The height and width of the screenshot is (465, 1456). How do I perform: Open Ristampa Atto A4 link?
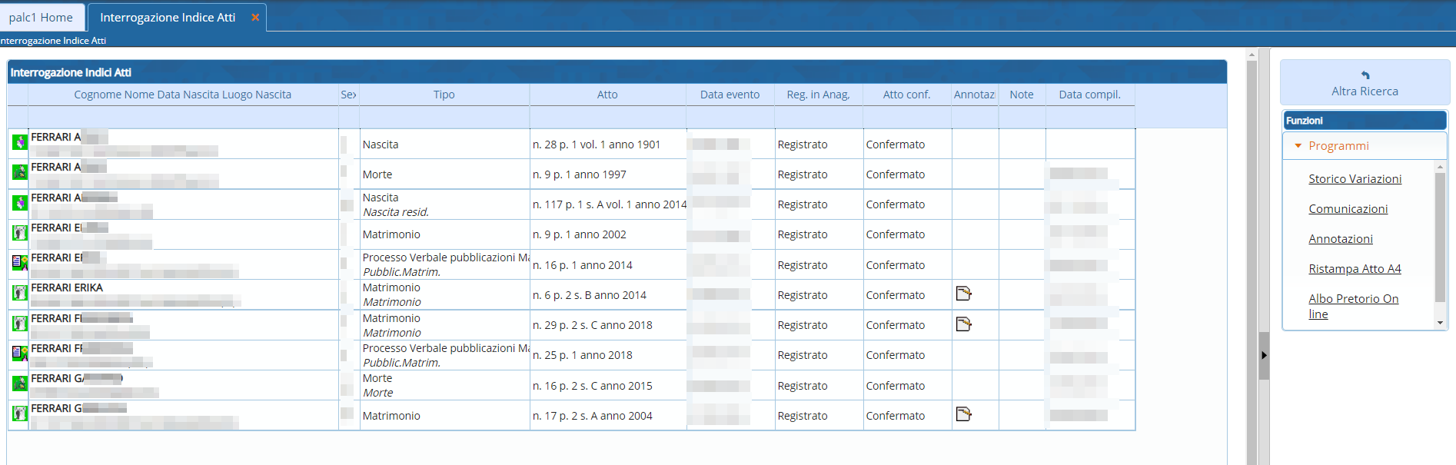(1355, 268)
